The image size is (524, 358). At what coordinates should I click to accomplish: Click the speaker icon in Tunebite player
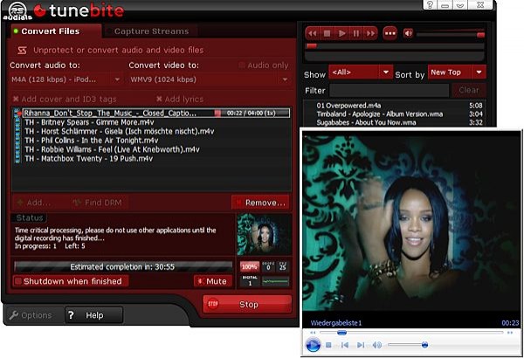[x=408, y=33]
